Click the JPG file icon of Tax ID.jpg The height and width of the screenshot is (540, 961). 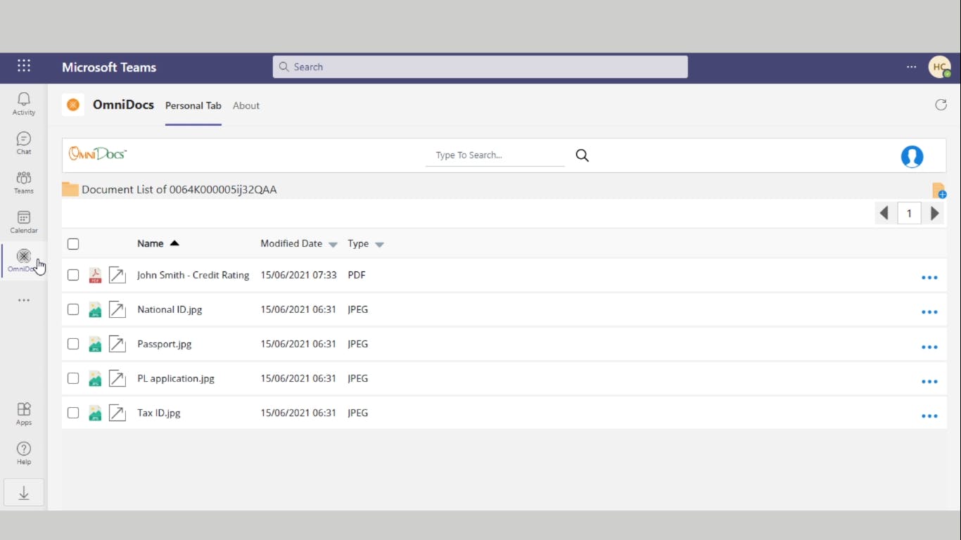click(95, 413)
